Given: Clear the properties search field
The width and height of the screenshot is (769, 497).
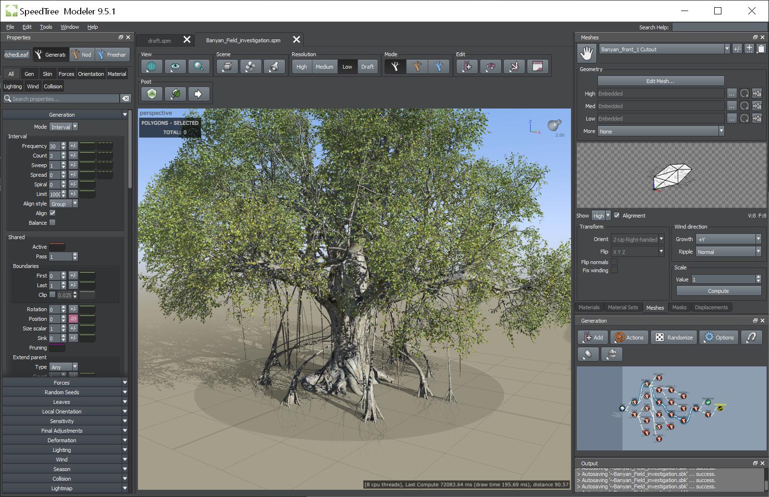Looking at the screenshot, I should [x=125, y=98].
